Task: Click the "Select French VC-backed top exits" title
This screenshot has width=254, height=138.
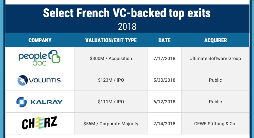Action: 127,13
